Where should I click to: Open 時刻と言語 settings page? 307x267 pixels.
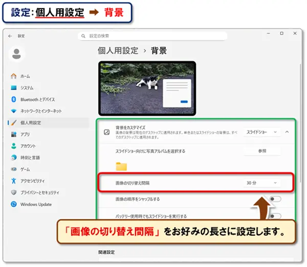pos(48,158)
